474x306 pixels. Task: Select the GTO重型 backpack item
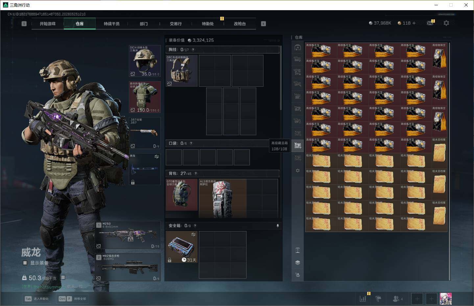pos(181,195)
